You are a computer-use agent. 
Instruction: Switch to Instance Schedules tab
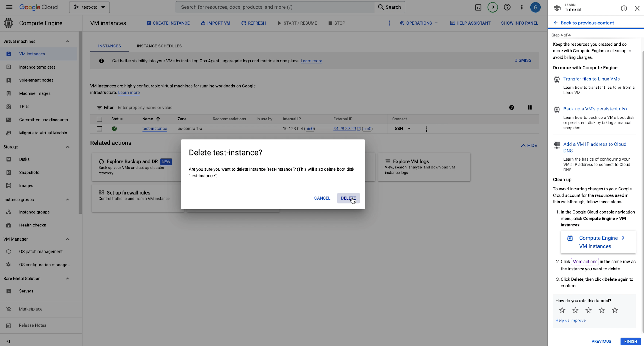point(159,46)
